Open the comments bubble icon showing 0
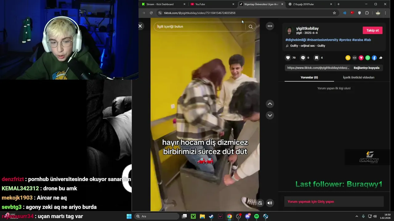This screenshot has width=394, height=221. [303, 58]
